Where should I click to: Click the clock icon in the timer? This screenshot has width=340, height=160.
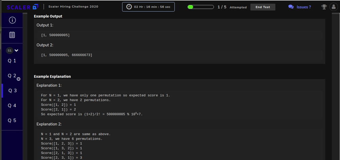(x=129, y=7)
